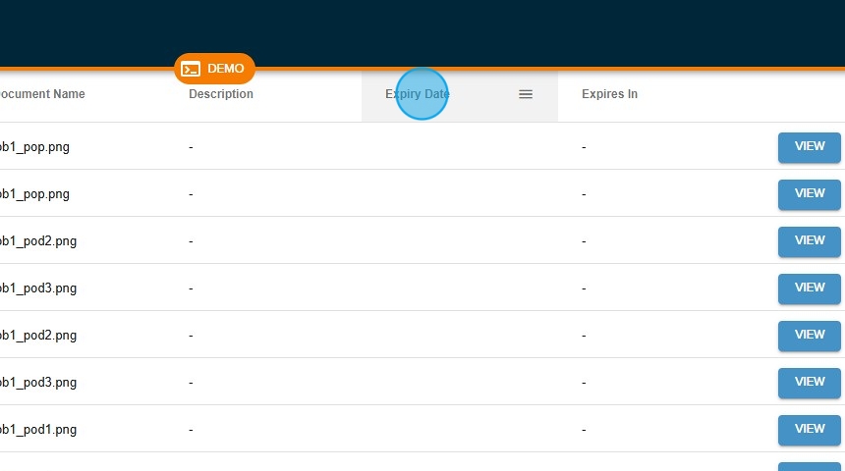Sort by the Document Name column header
The width and height of the screenshot is (845, 471).
(41, 94)
